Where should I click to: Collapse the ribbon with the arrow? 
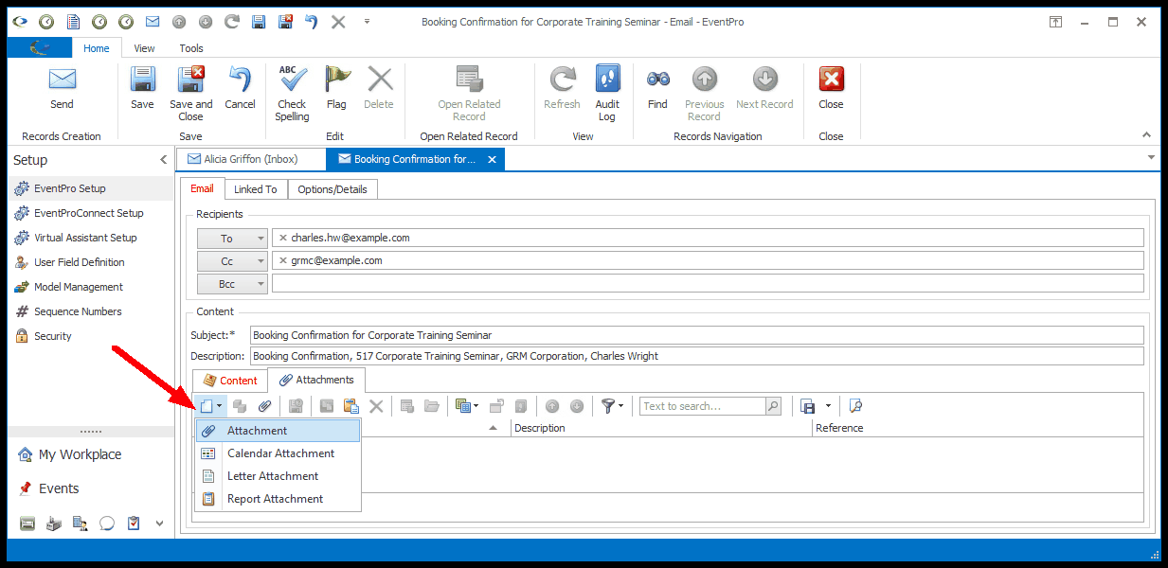(1145, 135)
